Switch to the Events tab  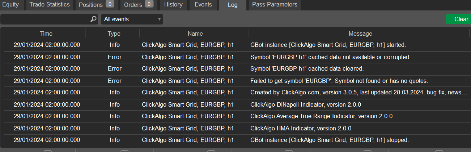tap(203, 5)
